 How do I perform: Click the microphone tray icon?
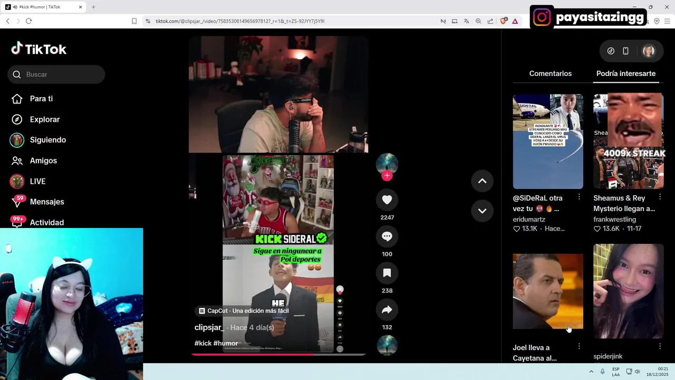pos(603,372)
